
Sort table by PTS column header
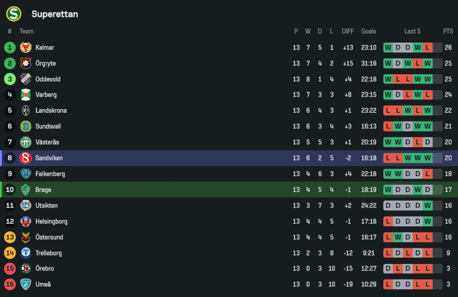tap(447, 31)
